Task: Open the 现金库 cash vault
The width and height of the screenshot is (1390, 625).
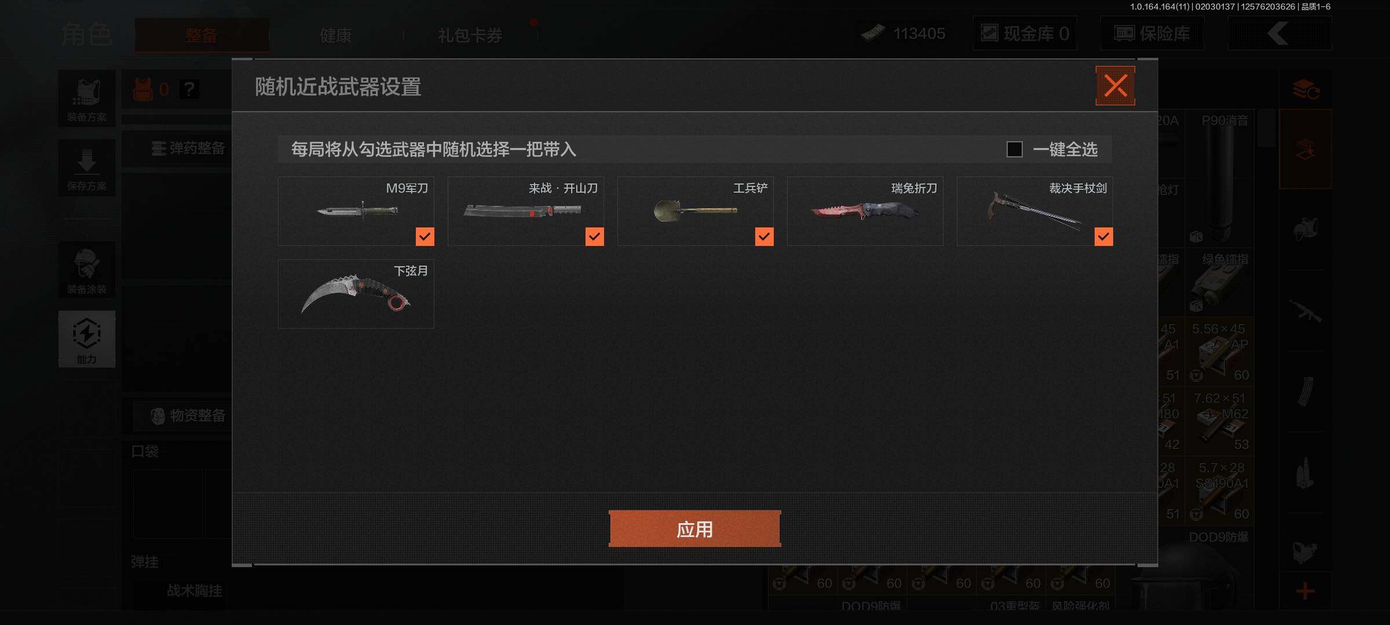Action: point(1025,34)
